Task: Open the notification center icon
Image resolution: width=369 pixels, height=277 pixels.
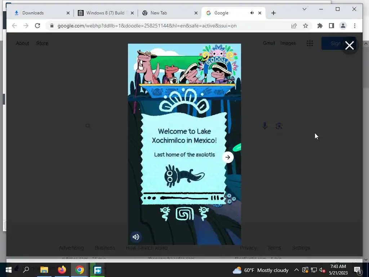Action: (x=357, y=270)
